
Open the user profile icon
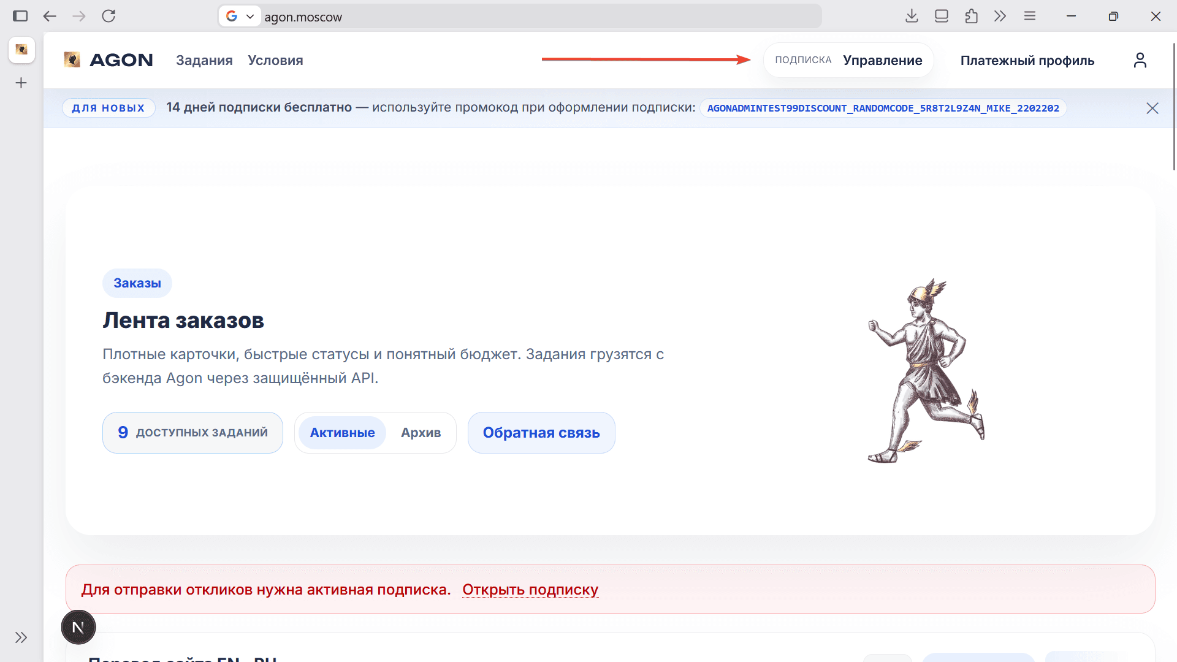pyautogui.click(x=1140, y=60)
